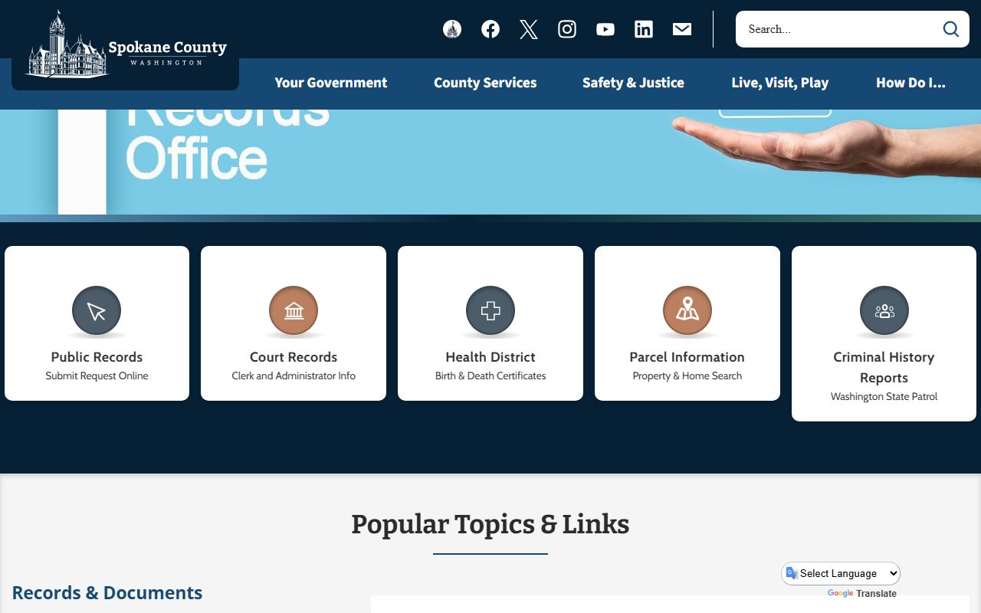
Task: Click the Popular Topics & Links heading
Action: [x=490, y=524]
